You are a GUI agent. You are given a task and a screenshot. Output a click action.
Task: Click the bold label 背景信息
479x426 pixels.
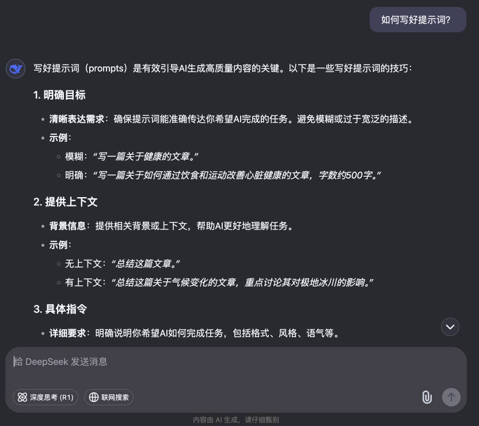click(67, 226)
